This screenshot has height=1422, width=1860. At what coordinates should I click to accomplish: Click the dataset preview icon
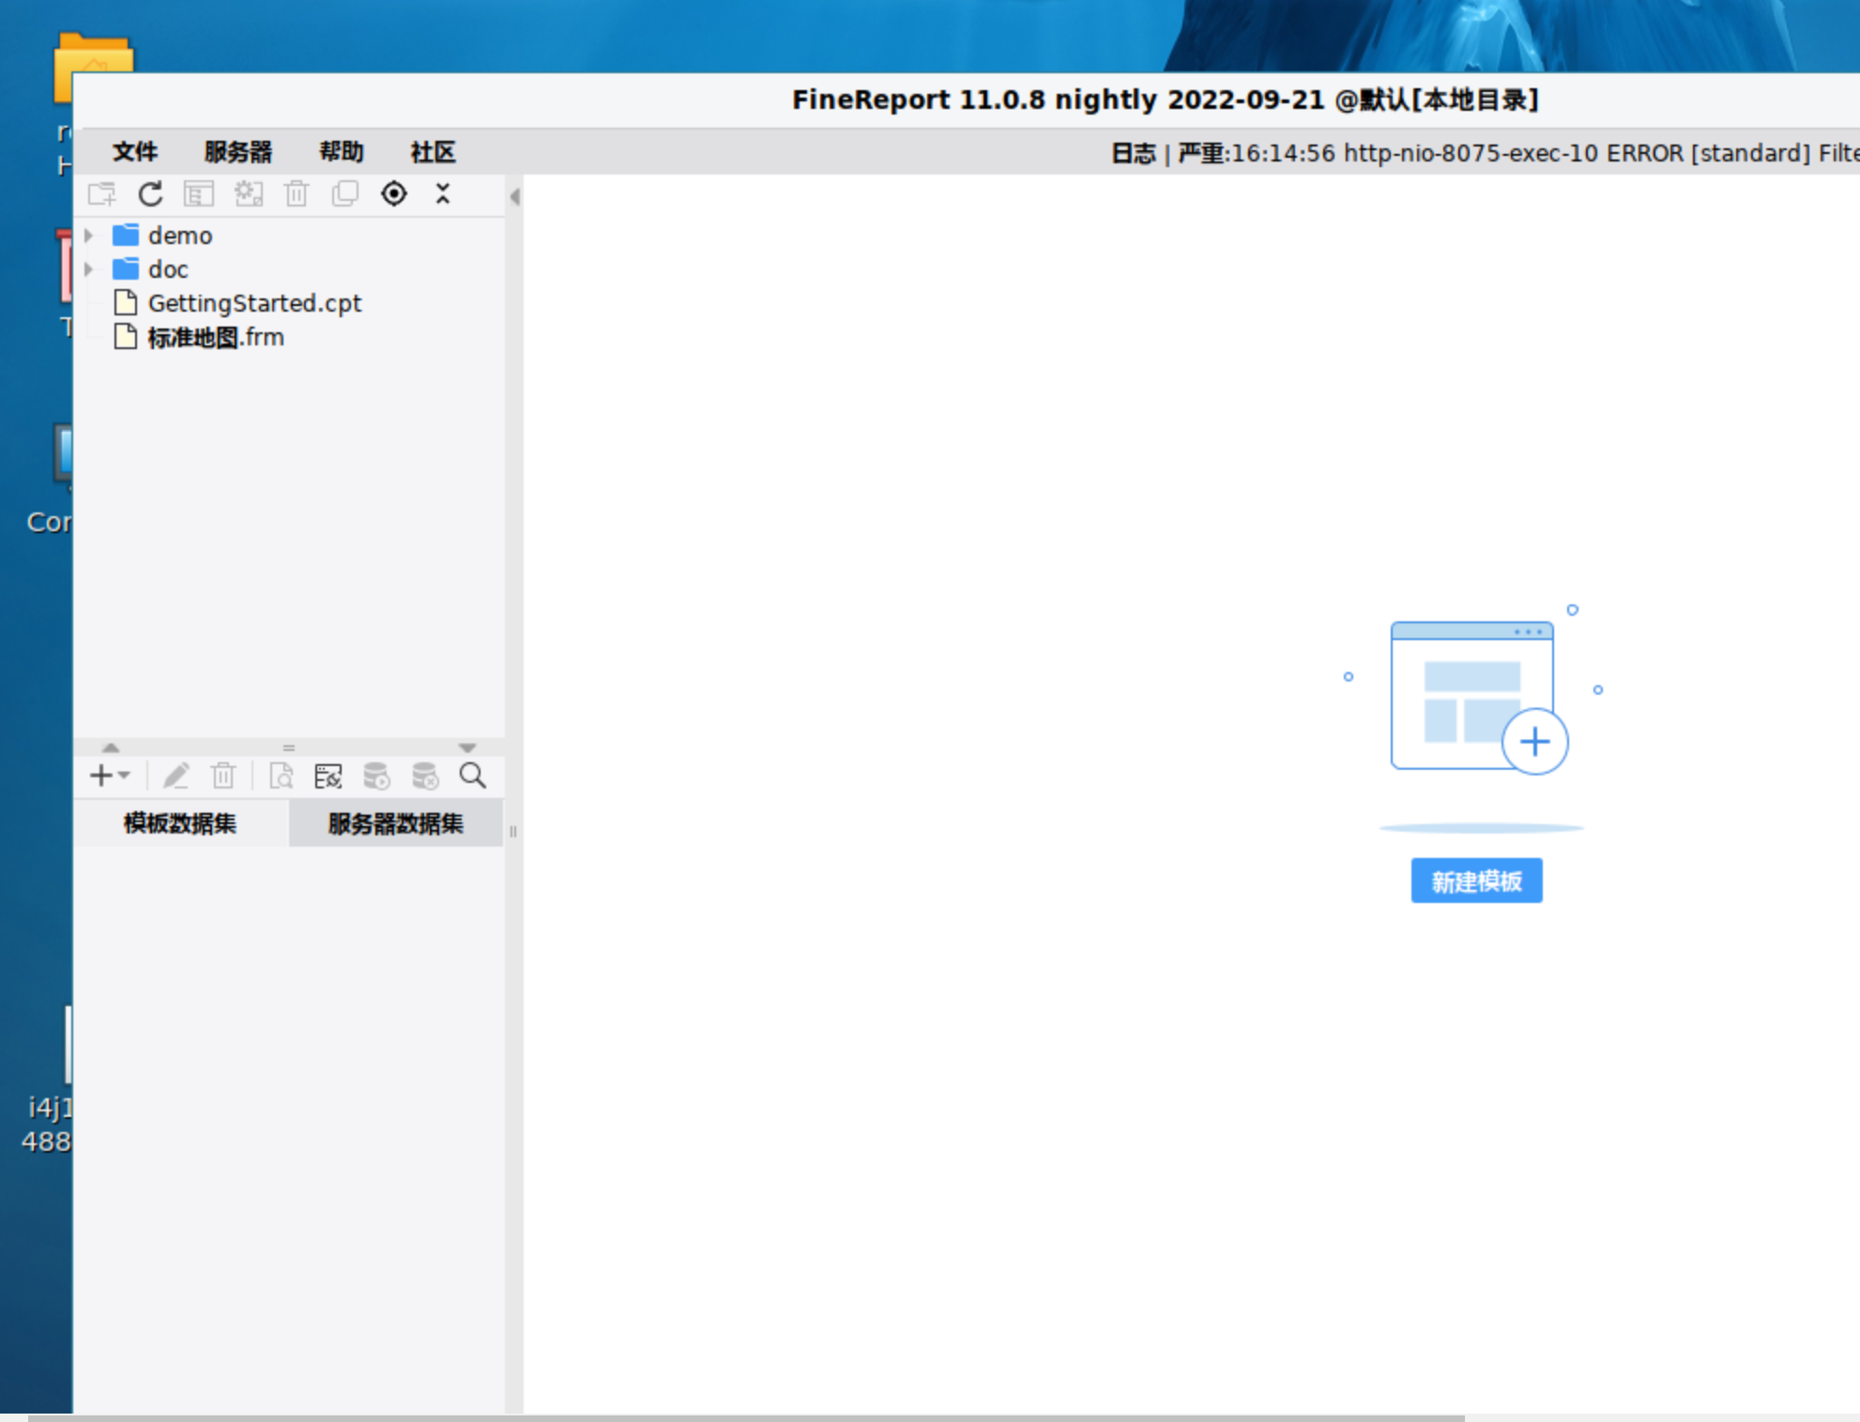pos(281,776)
